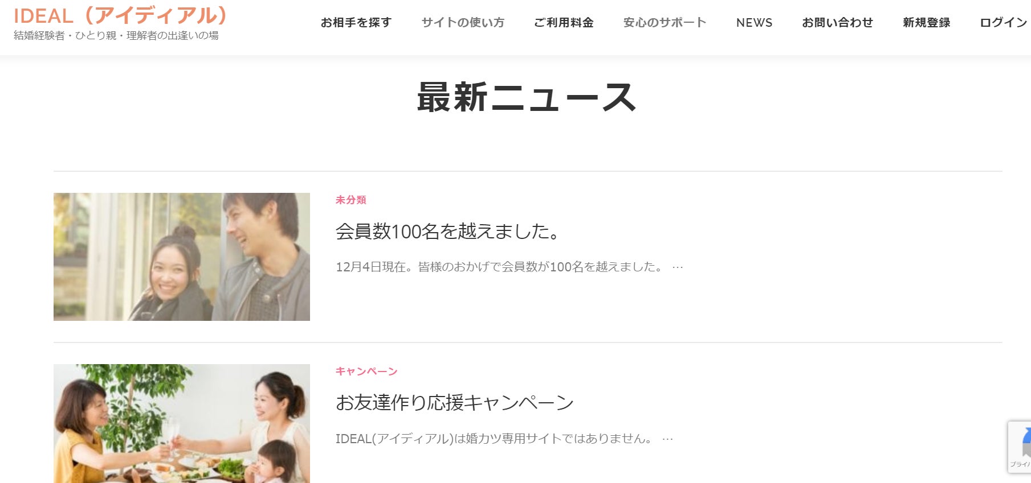Open お問い合わせ contact page
Screen dimensions: 1031x483
(x=838, y=23)
